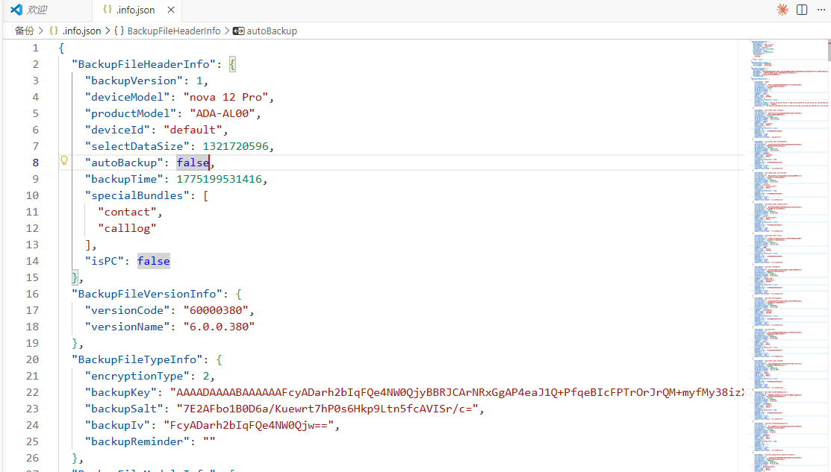Open the autoBackup breadcrumb symbol
The image size is (831, 472).
click(272, 31)
